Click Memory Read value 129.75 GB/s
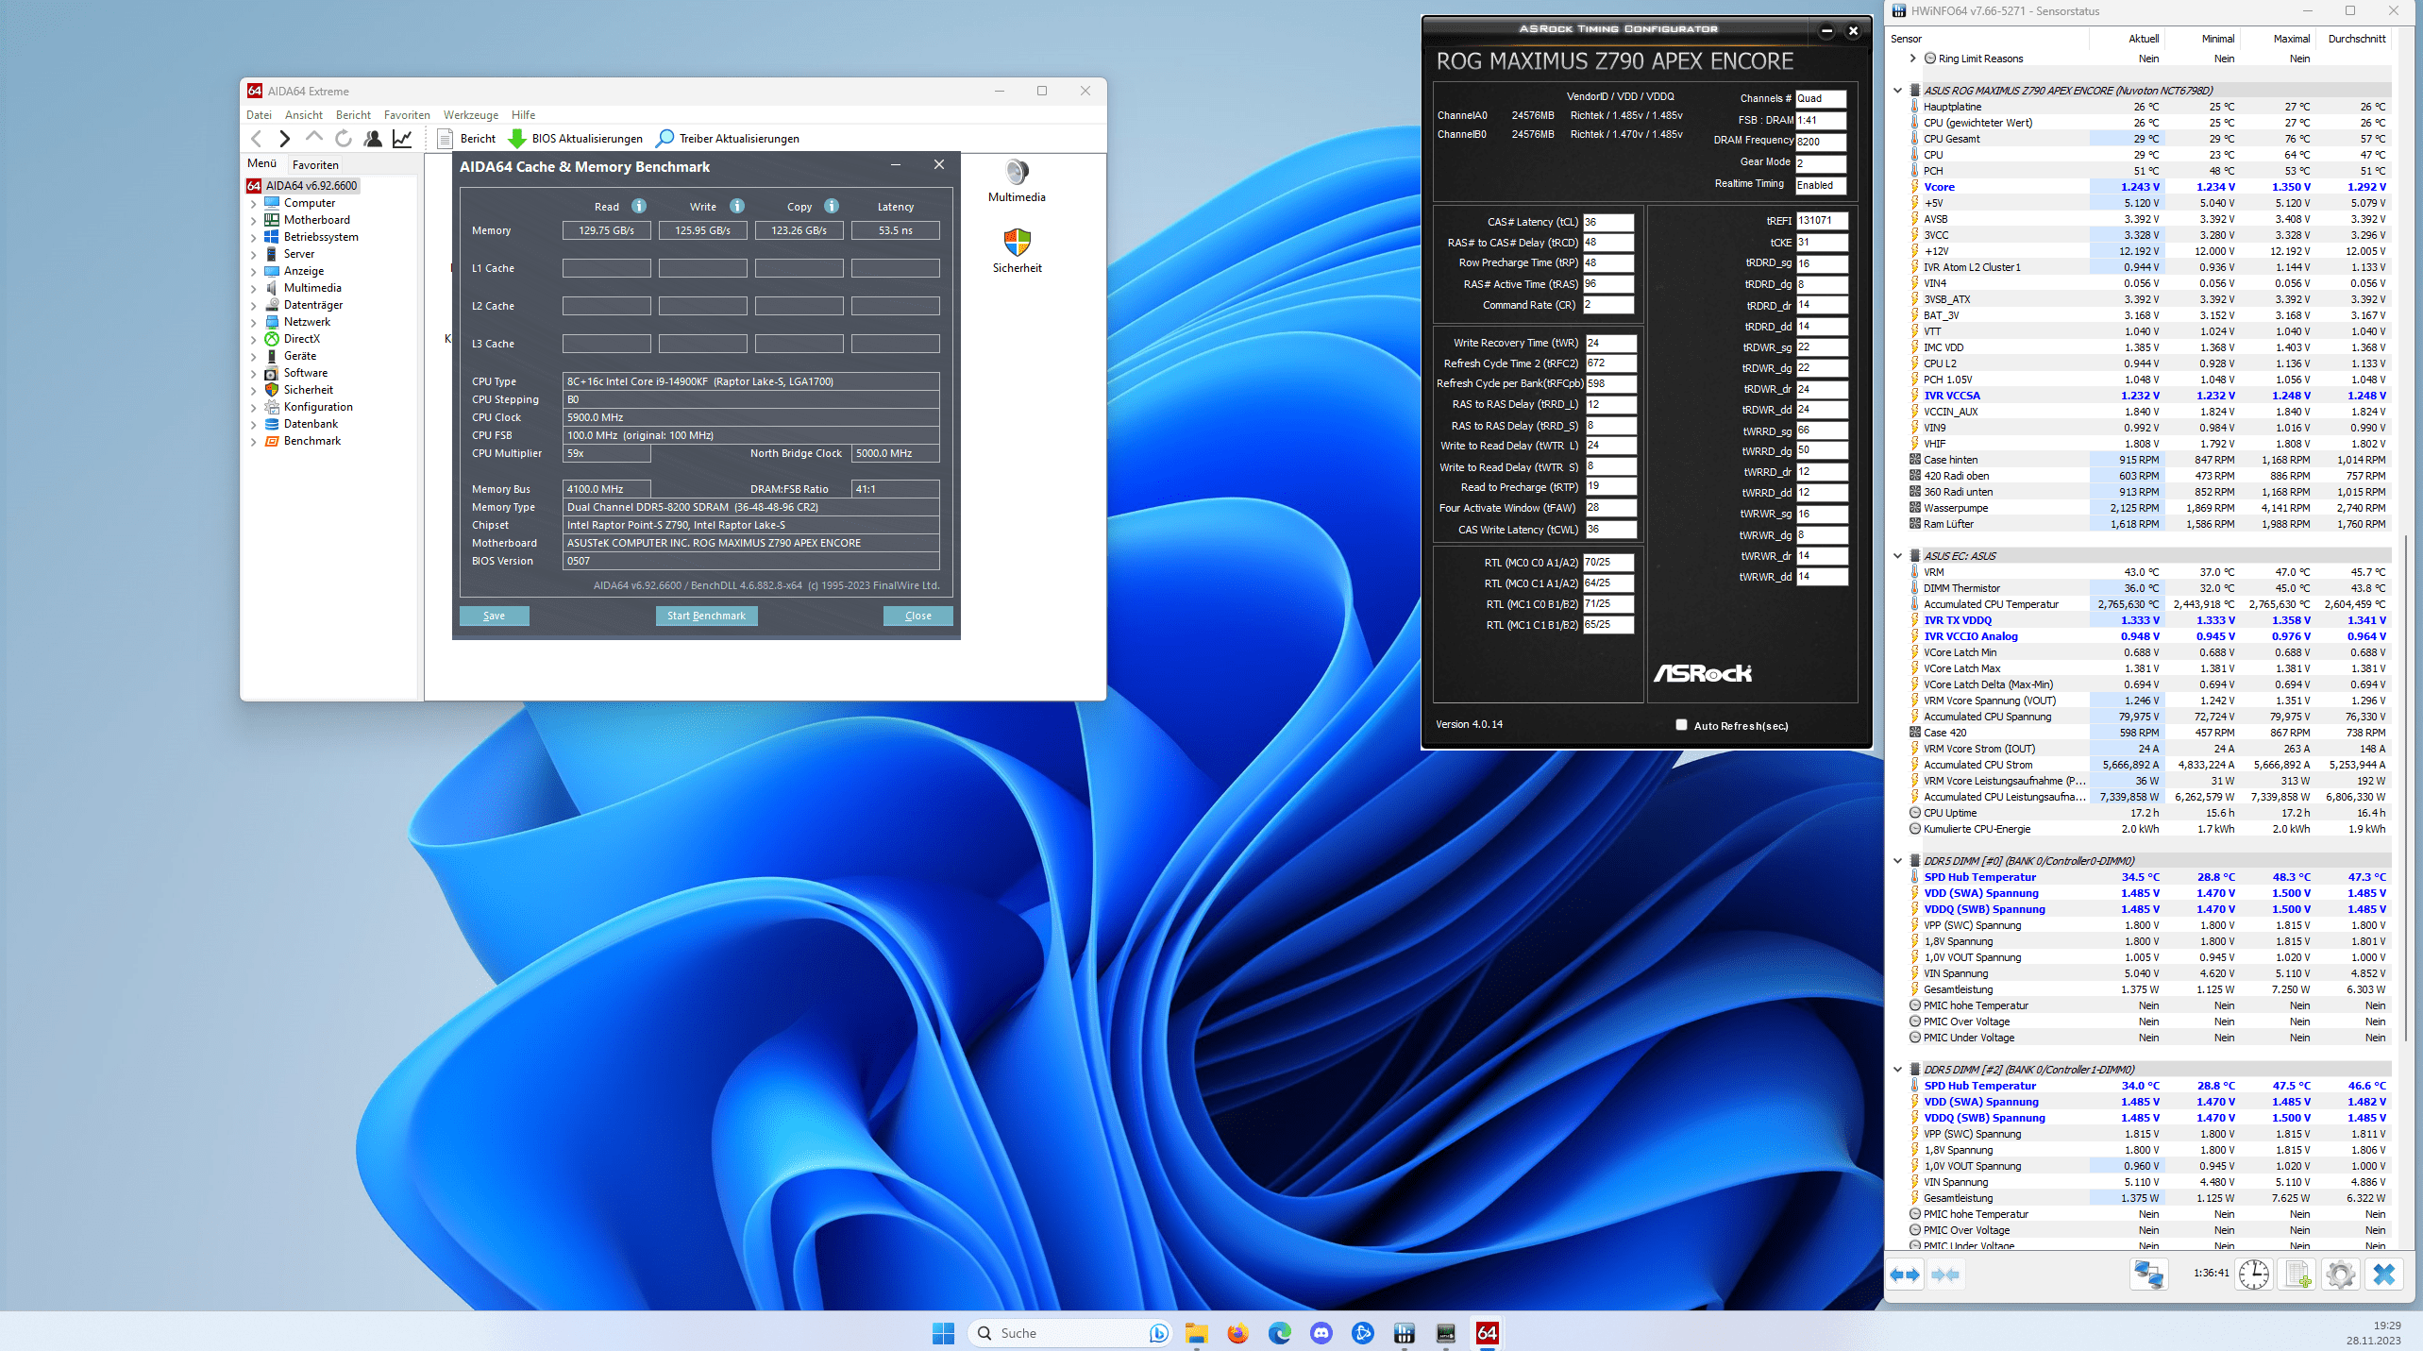 (x=606, y=230)
